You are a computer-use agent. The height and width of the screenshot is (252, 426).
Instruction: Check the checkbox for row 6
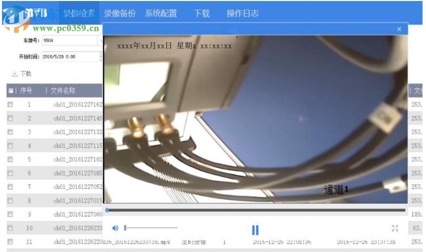tap(10, 173)
